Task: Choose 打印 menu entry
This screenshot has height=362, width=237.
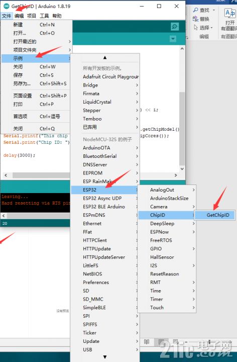Action: click(x=36, y=104)
